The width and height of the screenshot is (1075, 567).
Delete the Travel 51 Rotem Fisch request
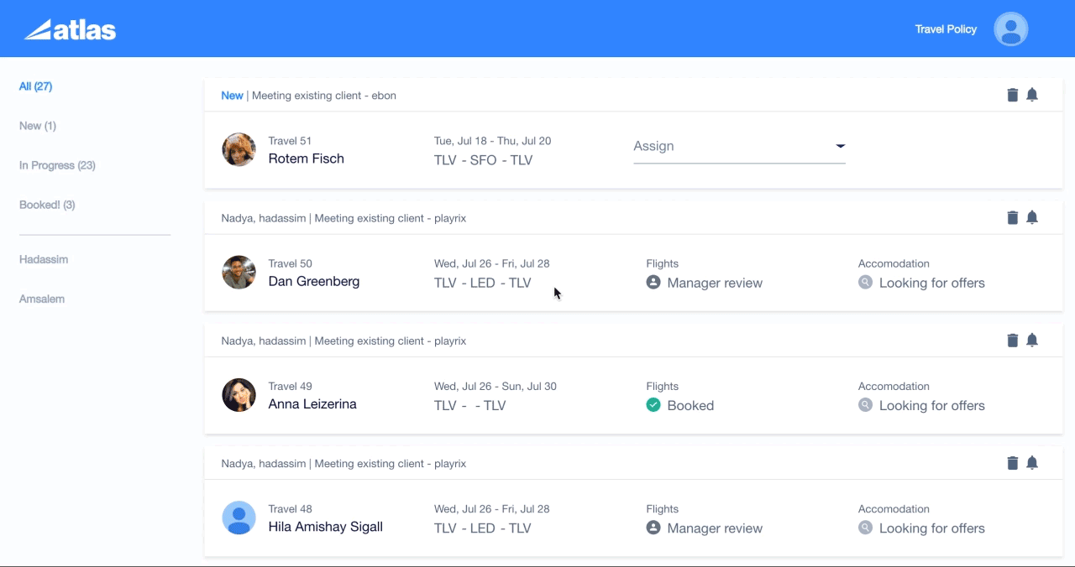(1013, 95)
